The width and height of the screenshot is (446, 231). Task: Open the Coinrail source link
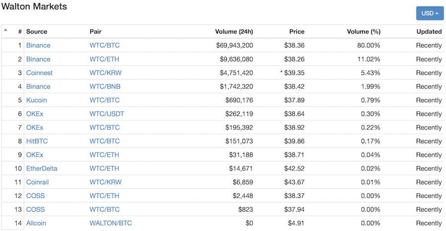[x=38, y=182]
